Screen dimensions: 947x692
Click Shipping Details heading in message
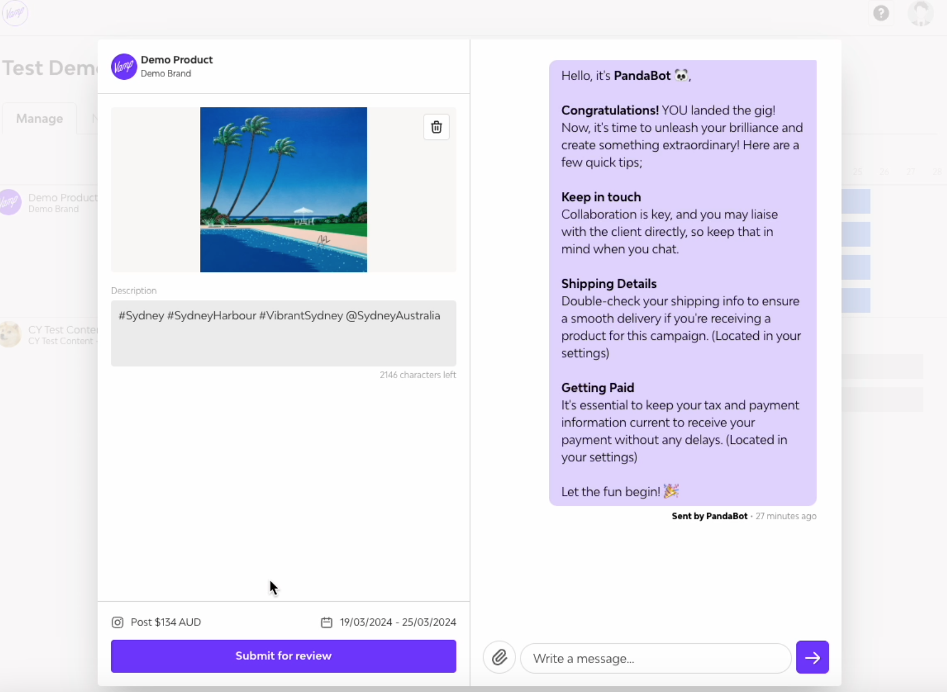[609, 284]
